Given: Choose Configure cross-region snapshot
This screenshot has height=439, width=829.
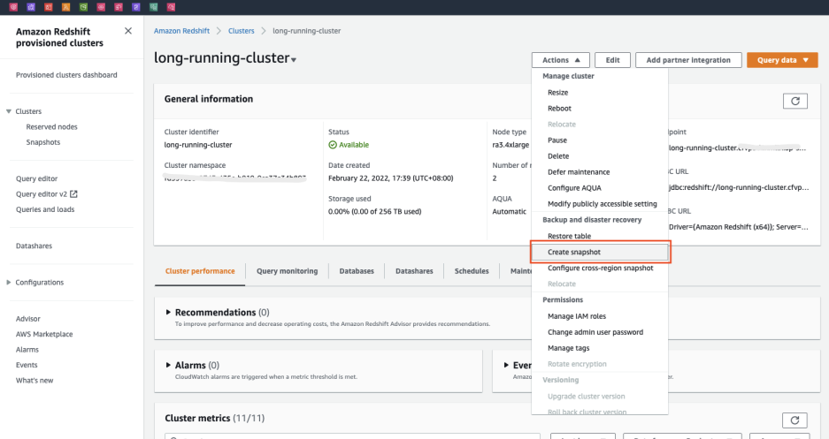Looking at the screenshot, I should 600,268.
